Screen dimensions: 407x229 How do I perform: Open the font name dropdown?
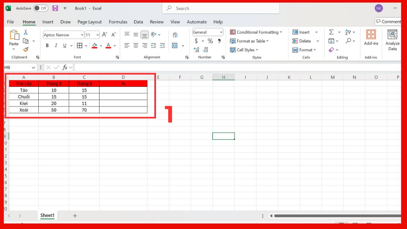pyautogui.click(x=82, y=35)
